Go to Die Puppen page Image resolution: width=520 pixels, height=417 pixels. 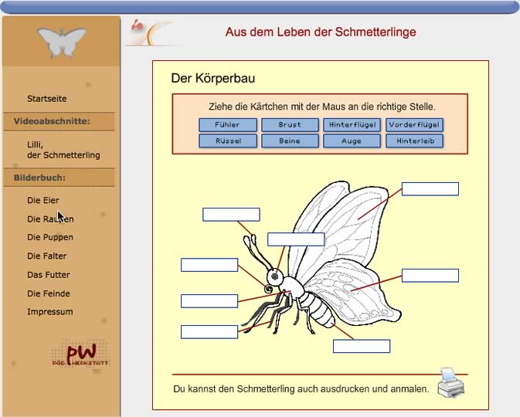click(x=50, y=237)
